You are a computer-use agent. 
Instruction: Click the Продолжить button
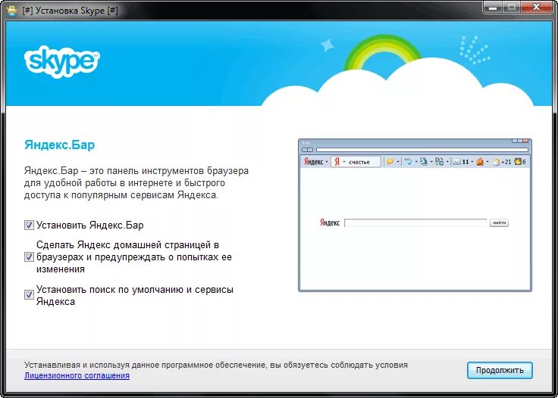pos(500,370)
